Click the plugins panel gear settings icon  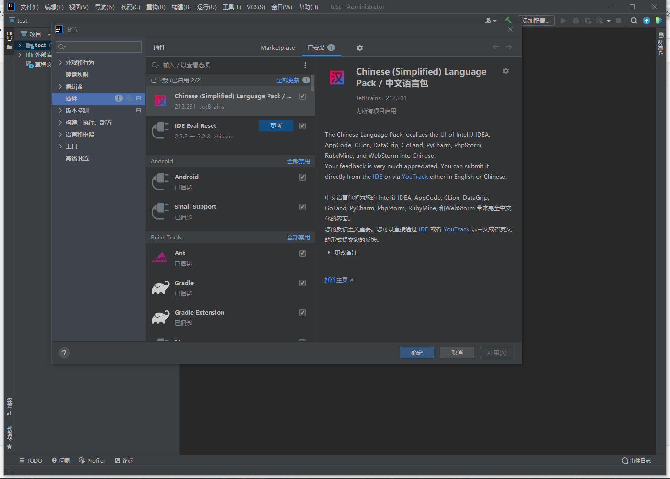(x=360, y=48)
